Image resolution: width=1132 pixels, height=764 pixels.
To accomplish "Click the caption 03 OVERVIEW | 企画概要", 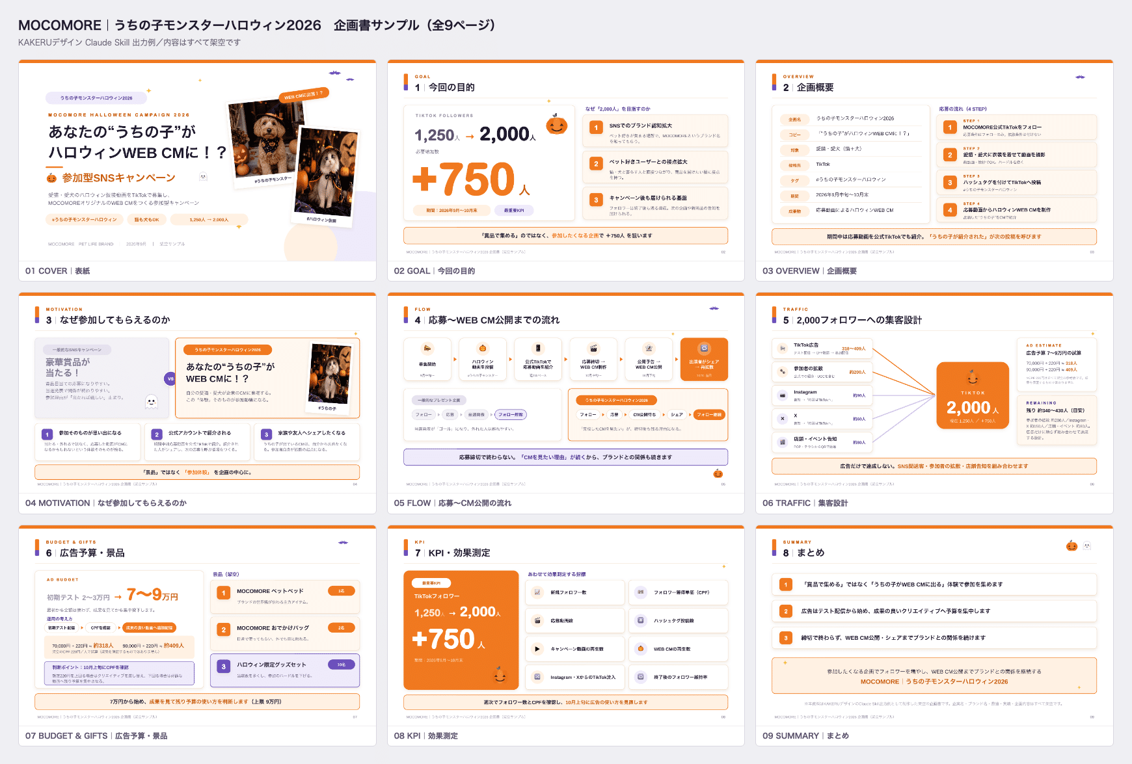I will tap(810, 271).
